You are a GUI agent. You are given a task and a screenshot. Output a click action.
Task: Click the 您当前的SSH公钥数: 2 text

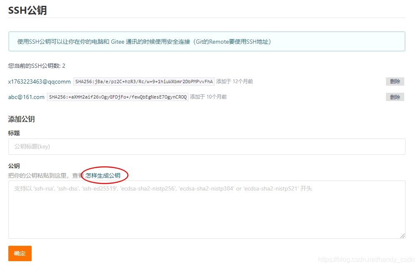37,66
